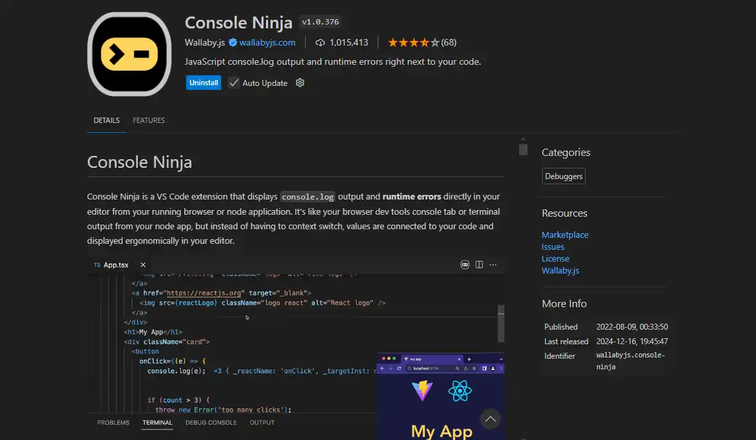Screen dimensions: 756x440
Task: Select the PROBLEMS tab in the demo panel
Action: point(114,423)
